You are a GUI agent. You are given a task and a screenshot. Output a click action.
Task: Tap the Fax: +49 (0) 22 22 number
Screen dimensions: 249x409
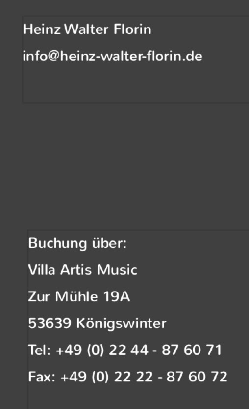[x=127, y=377]
